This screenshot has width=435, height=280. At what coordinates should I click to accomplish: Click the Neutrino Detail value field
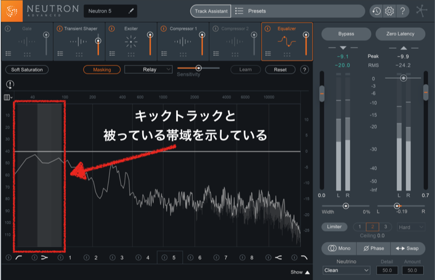coord(387,270)
